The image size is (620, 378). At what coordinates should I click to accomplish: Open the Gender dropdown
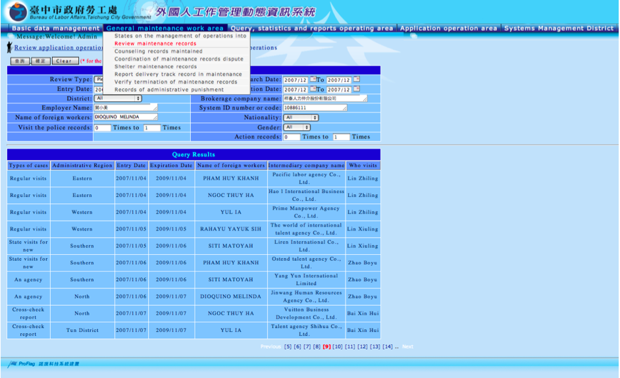click(297, 127)
